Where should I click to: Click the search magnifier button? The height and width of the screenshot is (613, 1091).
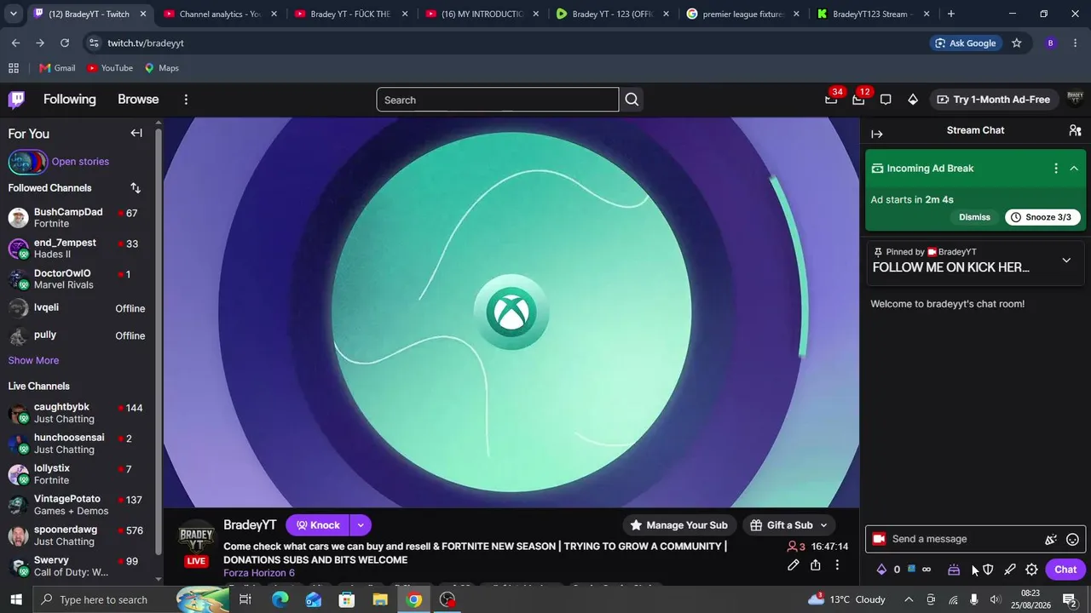click(x=632, y=100)
